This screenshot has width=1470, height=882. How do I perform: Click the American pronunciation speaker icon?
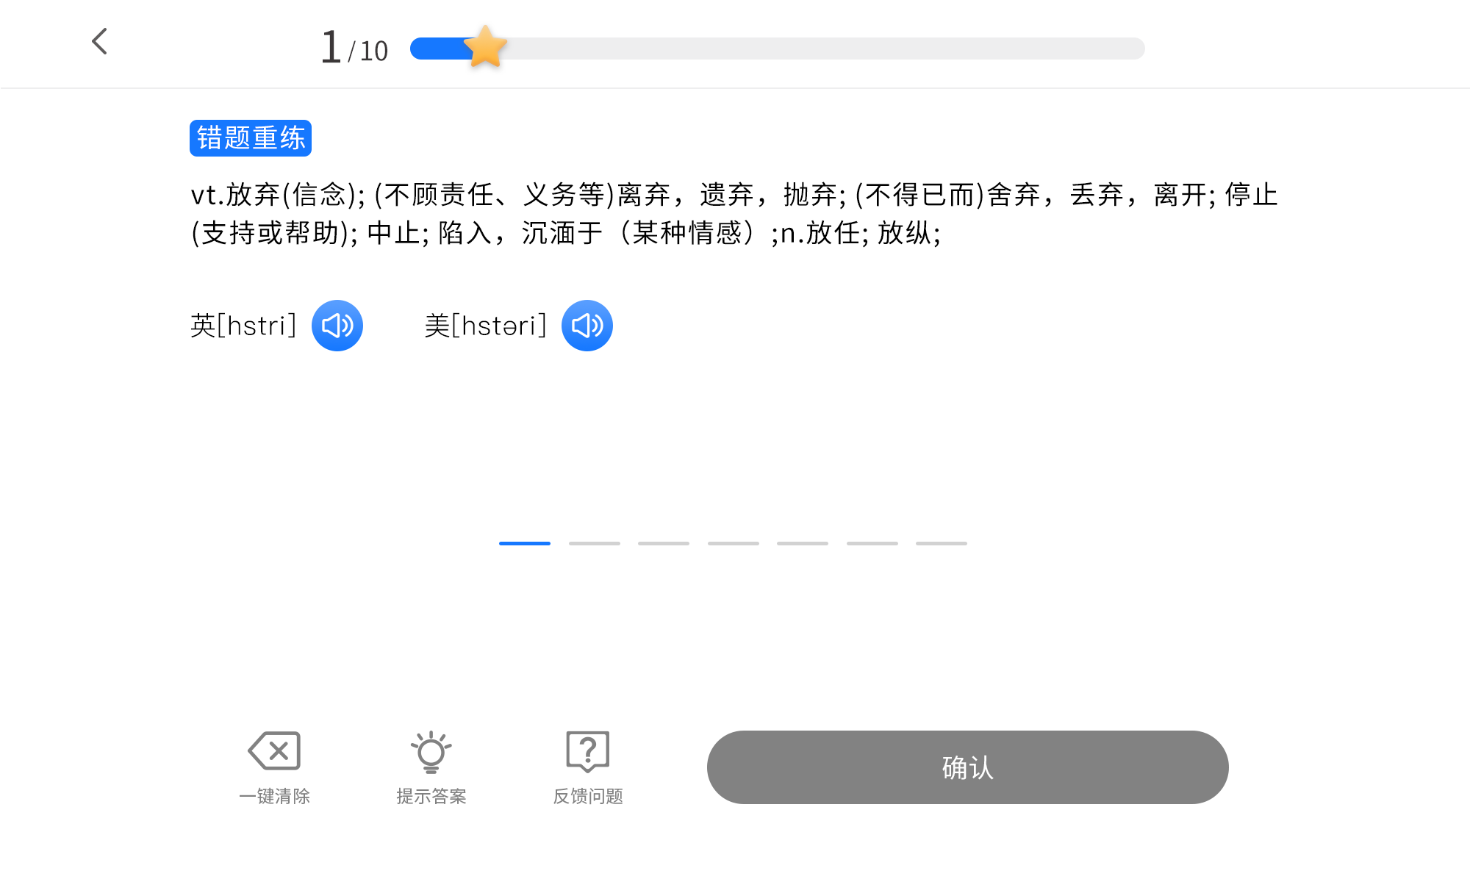tap(587, 326)
